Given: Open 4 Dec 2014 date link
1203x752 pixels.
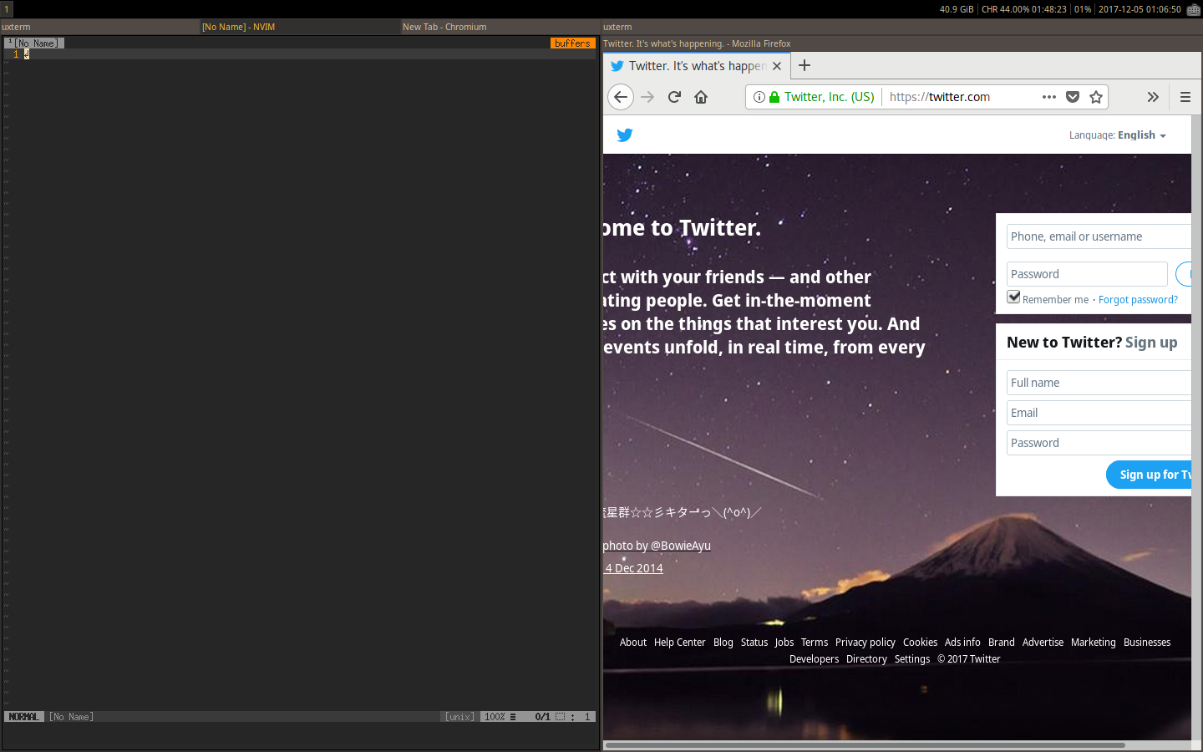Looking at the screenshot, I should click(634, 568).
